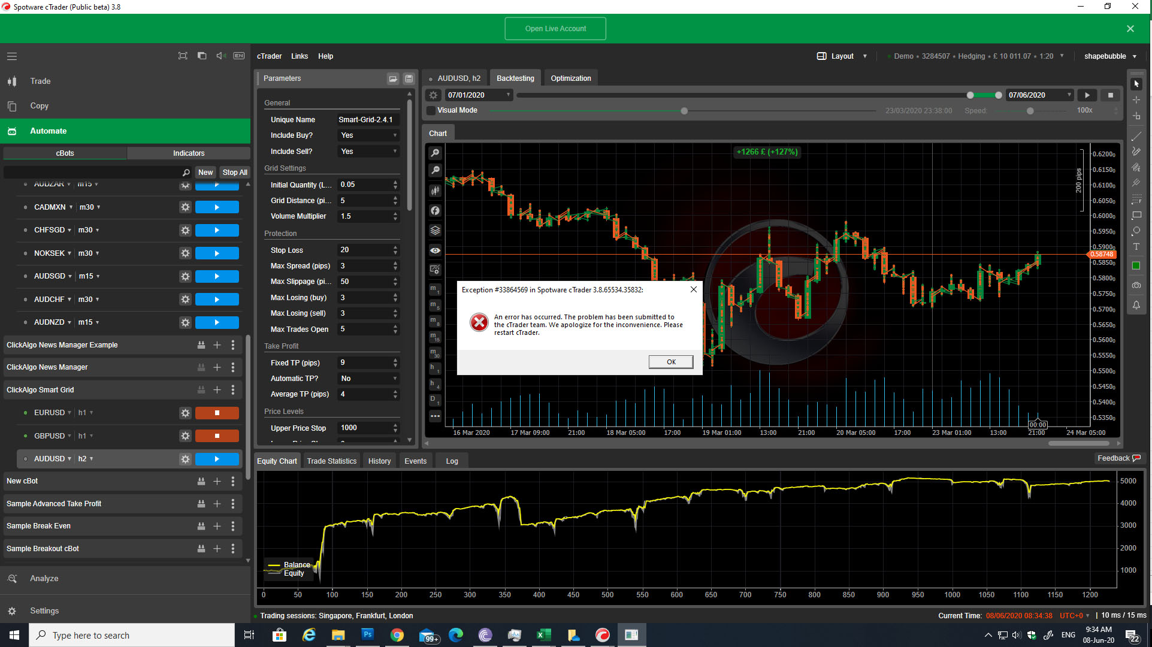This screenshot has height=647, width=1152.
Task: Open settings gear for EURUSD h1 instance
Action: [x=185, y=413]
